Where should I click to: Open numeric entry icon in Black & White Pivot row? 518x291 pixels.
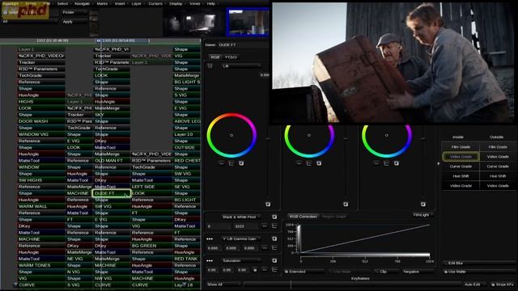(274, 226)
